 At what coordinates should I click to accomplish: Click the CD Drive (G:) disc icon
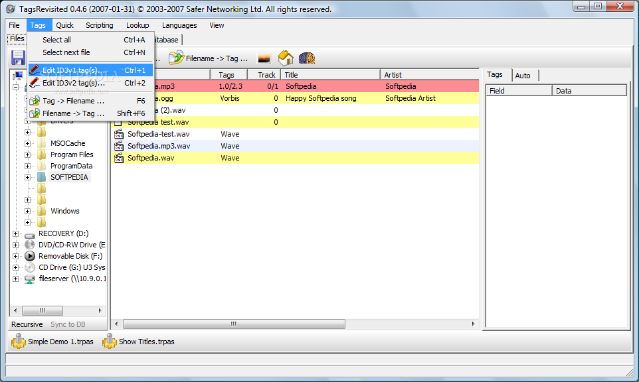30,267
